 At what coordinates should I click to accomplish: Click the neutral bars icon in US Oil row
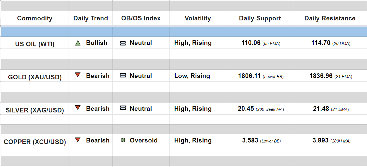coord(123,43)
